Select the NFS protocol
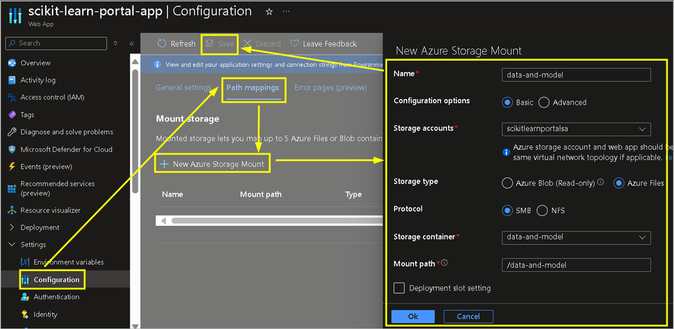 [x=542, y=210]
